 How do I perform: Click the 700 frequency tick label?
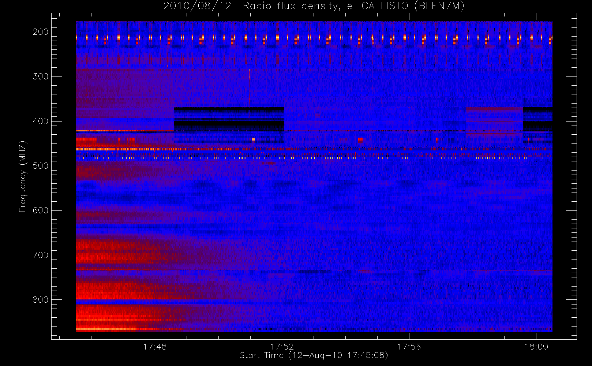tap(40, 255)
